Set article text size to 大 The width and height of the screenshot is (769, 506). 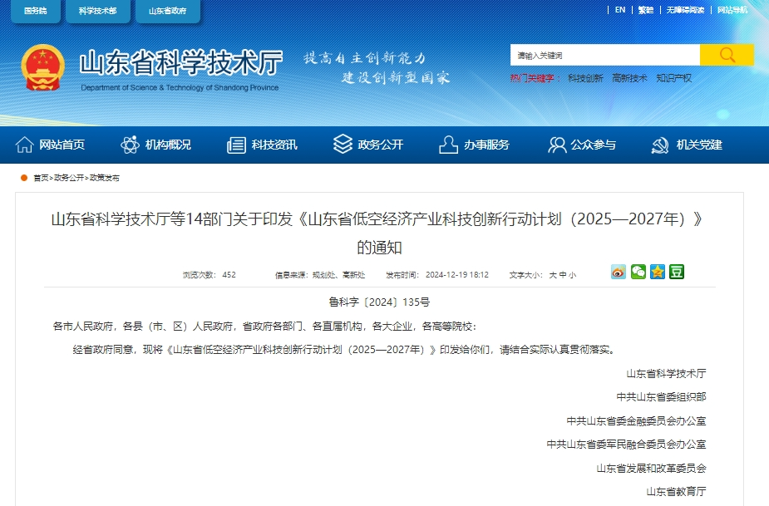tap(552, 274)
